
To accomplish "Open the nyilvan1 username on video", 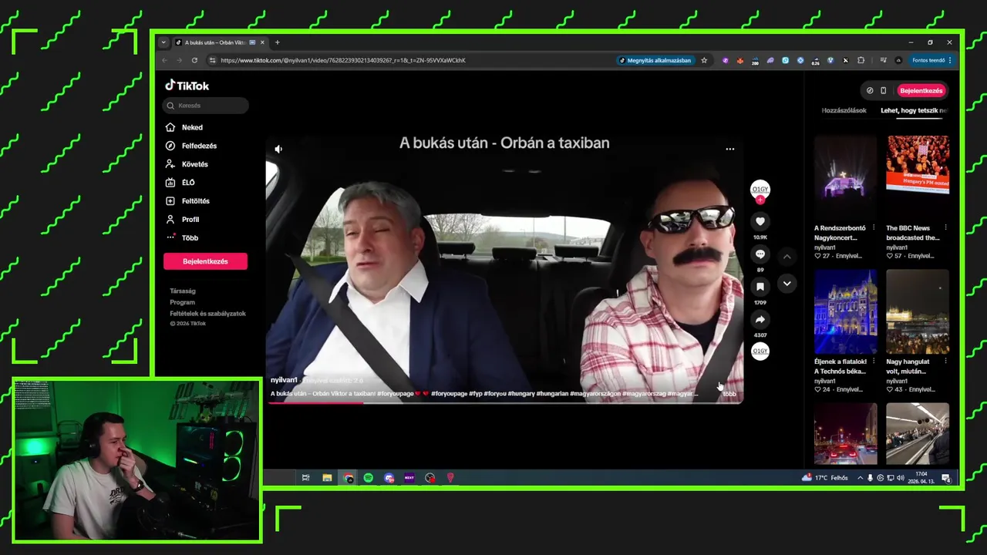I will click(x=284, y=380).
